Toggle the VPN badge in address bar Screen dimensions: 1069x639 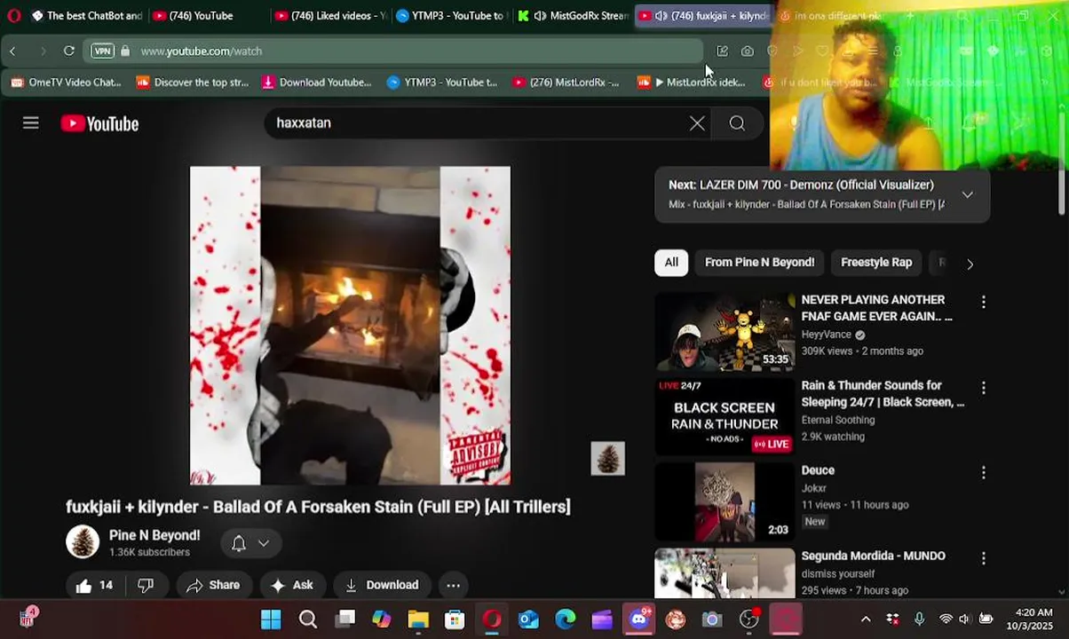pyautogui.click(x=103, y=51)
